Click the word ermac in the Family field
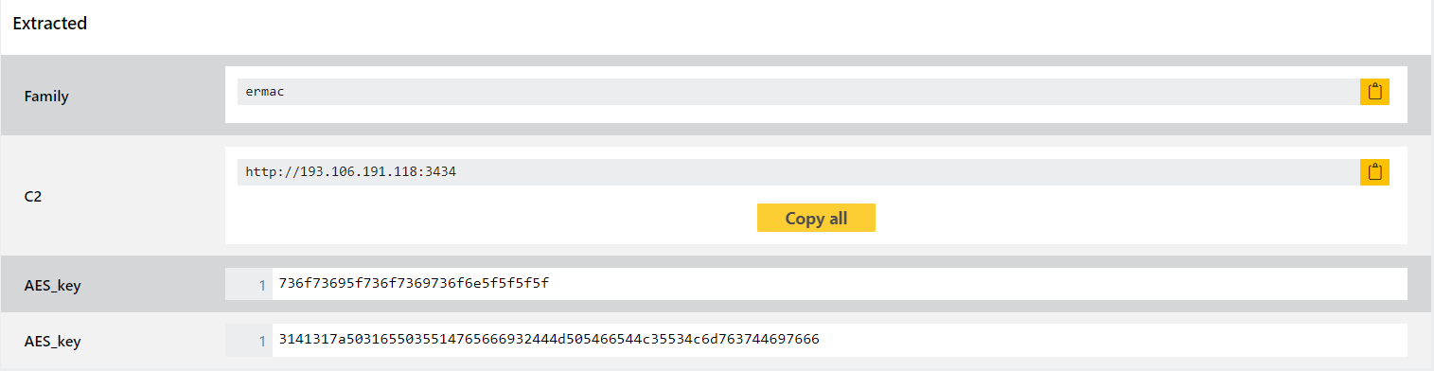1434x371 pixels. coord(265,92)
